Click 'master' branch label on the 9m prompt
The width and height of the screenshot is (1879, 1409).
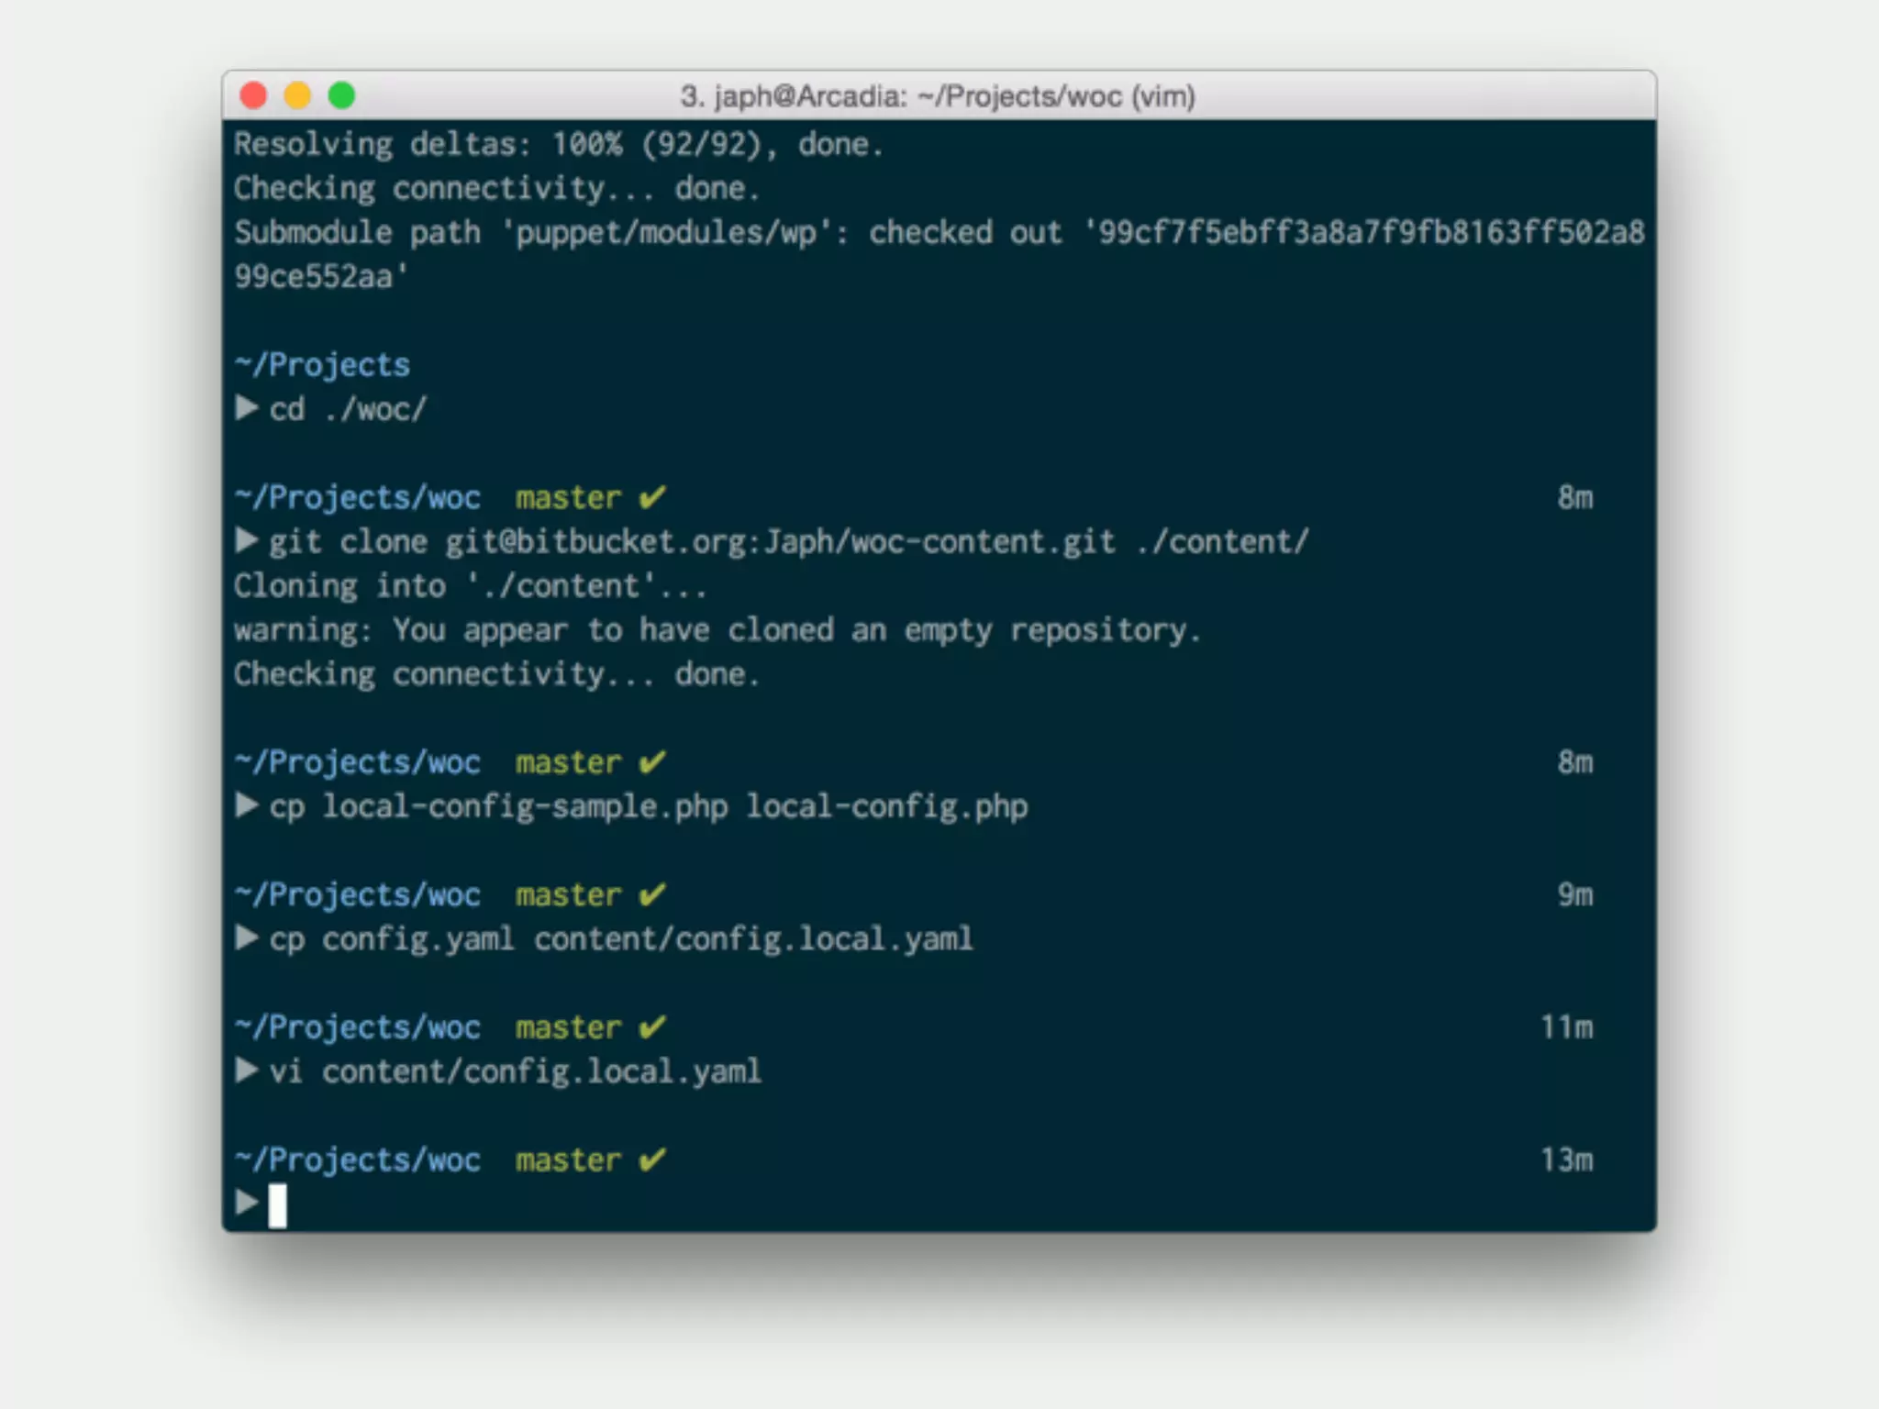(568, 895)
